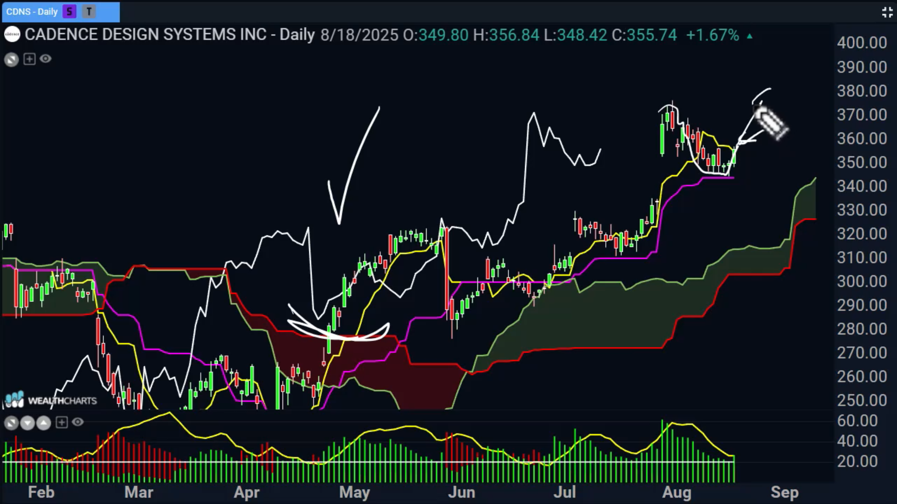Add an indicator to the price pane
The height and width of the screenshot is (504, 897).
[x=29, y=59]
